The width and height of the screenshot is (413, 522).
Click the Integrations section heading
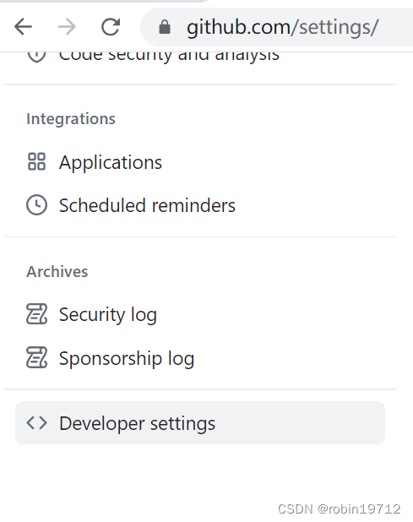tap(71, 119)
